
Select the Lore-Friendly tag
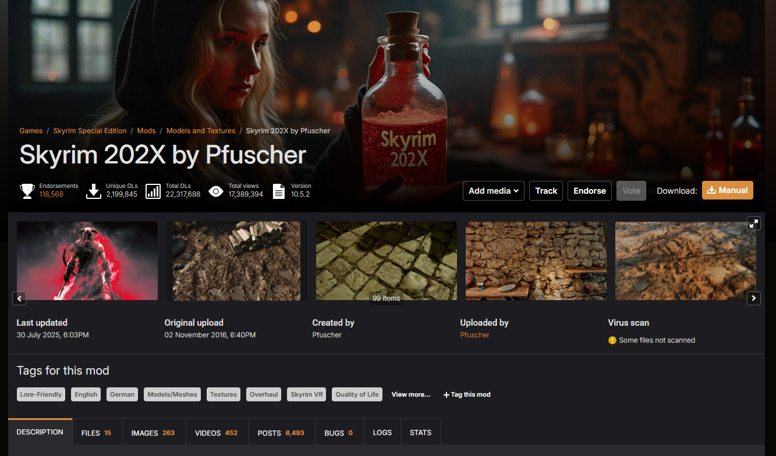point(41,394)
